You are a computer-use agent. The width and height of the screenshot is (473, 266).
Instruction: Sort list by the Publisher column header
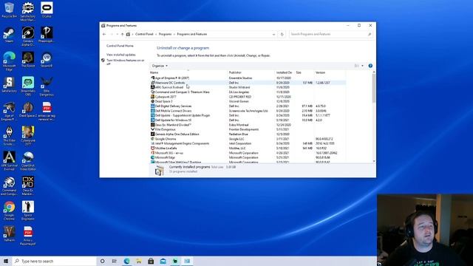point(251,72)
